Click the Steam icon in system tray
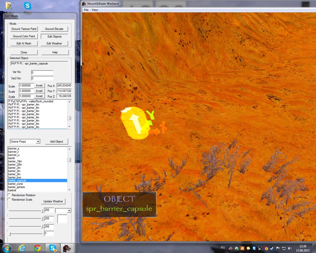The height and width of the screenshot is (253, 316). coord(272,248)
